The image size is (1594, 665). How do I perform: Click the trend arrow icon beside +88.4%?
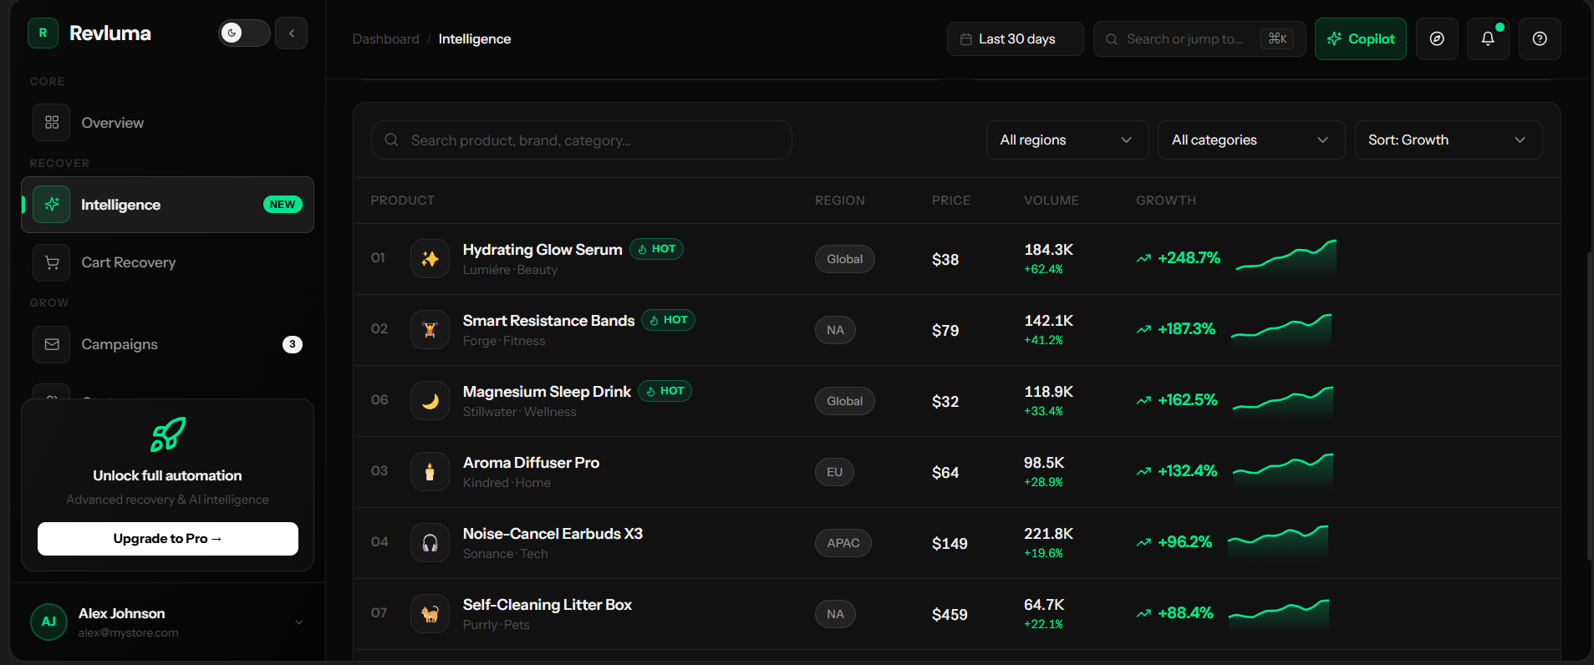tap(1143, 614)
